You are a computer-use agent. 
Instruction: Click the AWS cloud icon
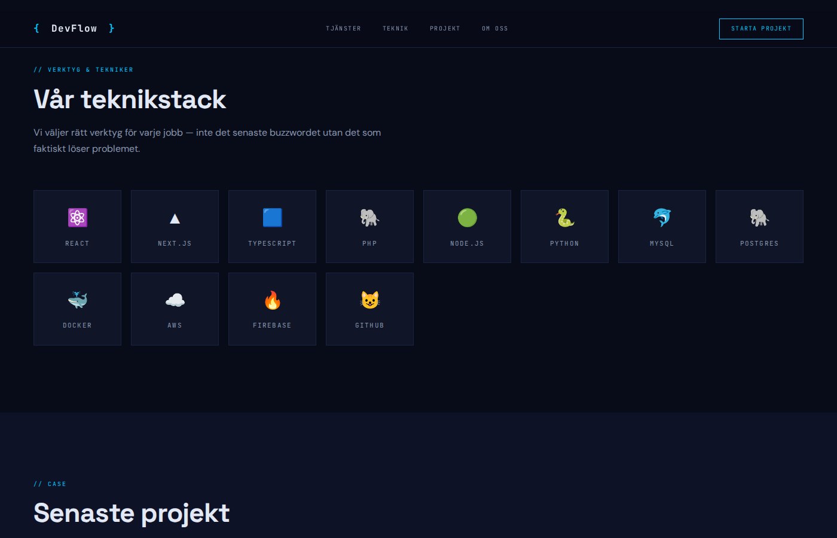click(175, 300)
